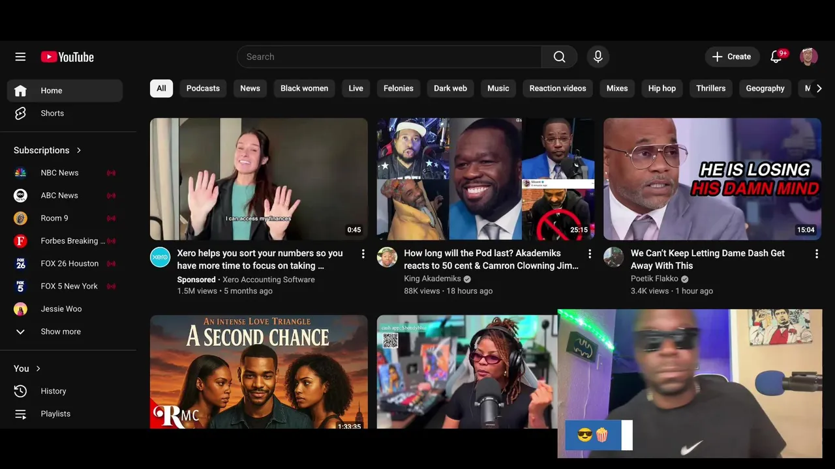Play He Is Losing His Mind thumbnail
835x469 pixels.
(x=712, y=179)
